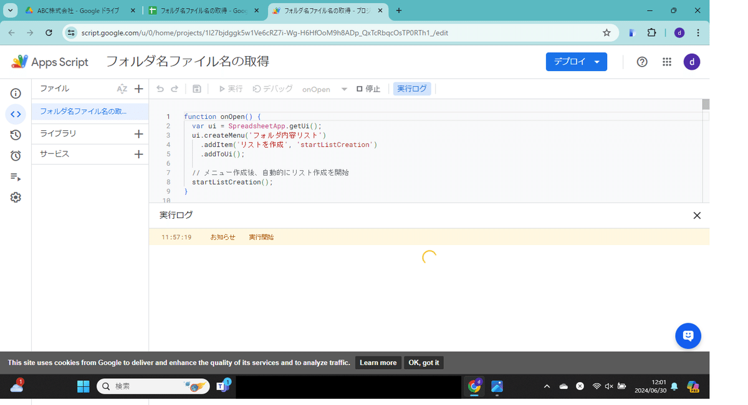
Task: Switch to the ABC株式会社 Google ドライブ tab
Action: (79, 11)
